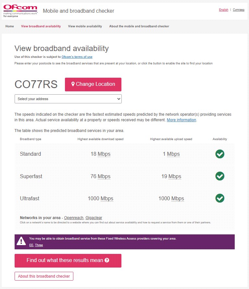Open the Select your address dropdown

68,99
